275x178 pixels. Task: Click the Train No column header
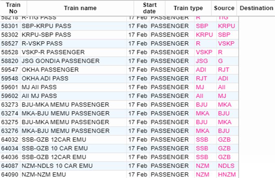(x=13, y=8)
